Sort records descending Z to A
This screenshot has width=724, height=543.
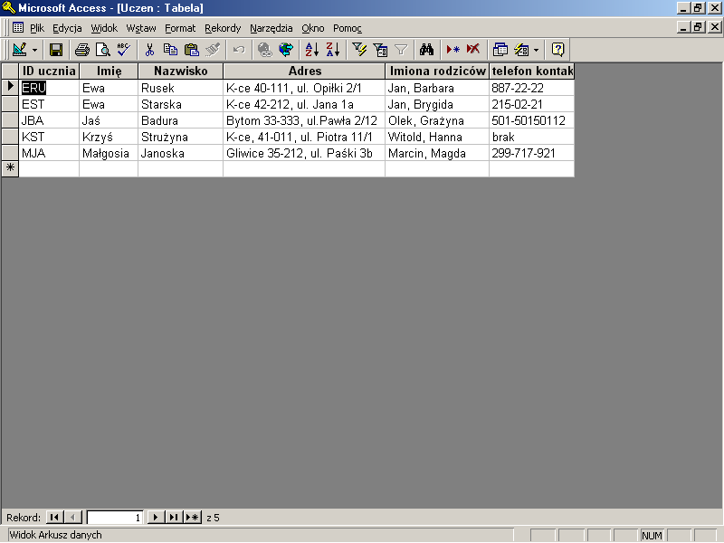point(332,50)
